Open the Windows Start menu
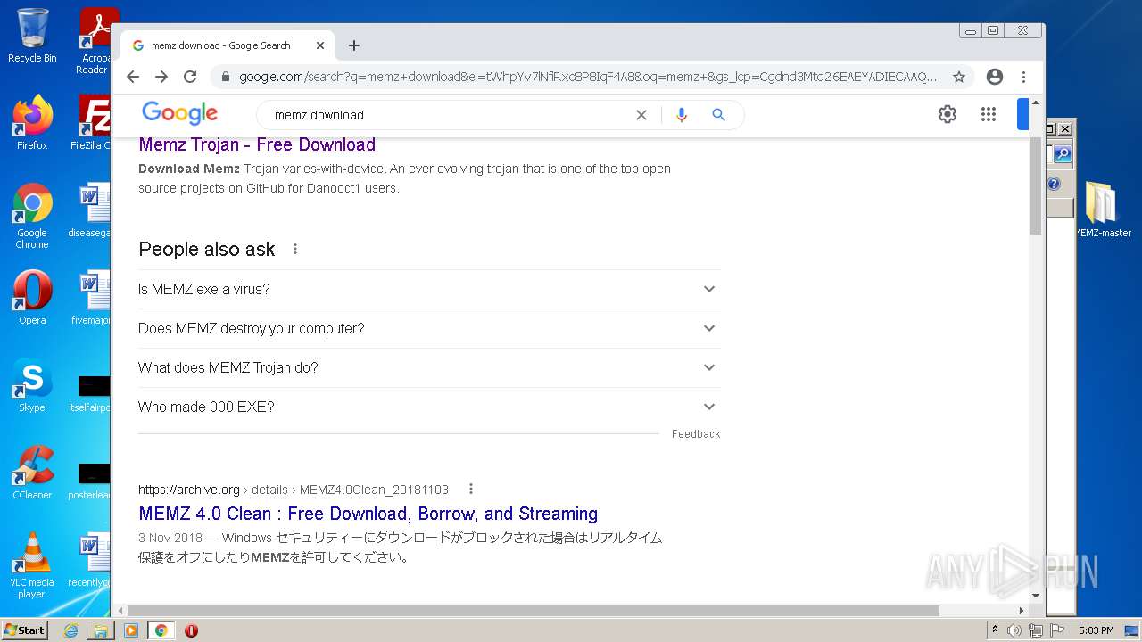 (25, 630)
